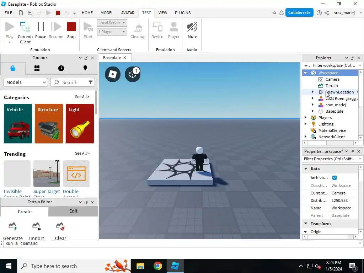Close the Baseplate viewport tab
This screenshot has width=364, height=273.
pyautogui.click(x=125, y=58)
